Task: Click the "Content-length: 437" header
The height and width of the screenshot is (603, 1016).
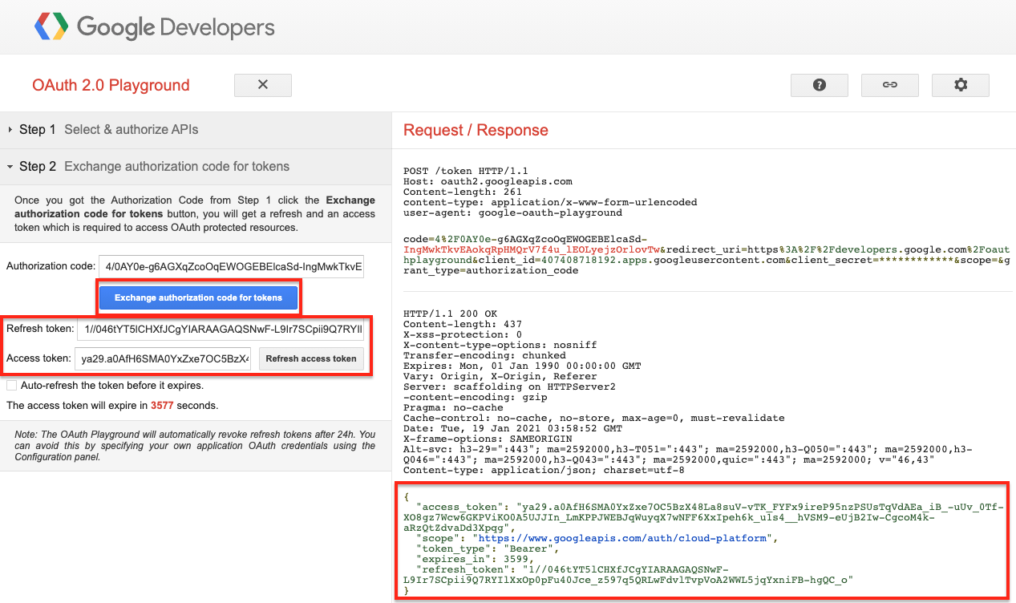Action: [x=463, y=324]
